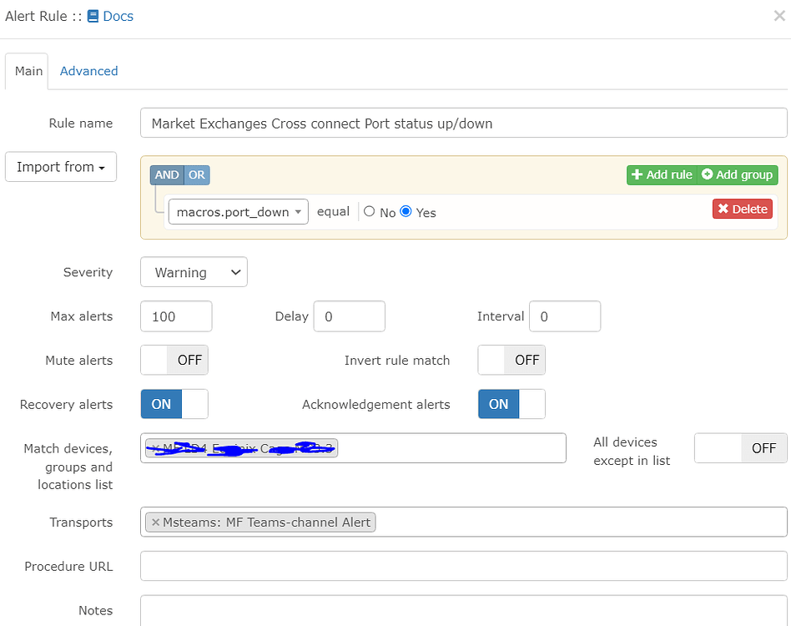The height and width of the screenshot is (626, 791).
Task: Open the macros.port_down field dropdown
Action: 238,211
